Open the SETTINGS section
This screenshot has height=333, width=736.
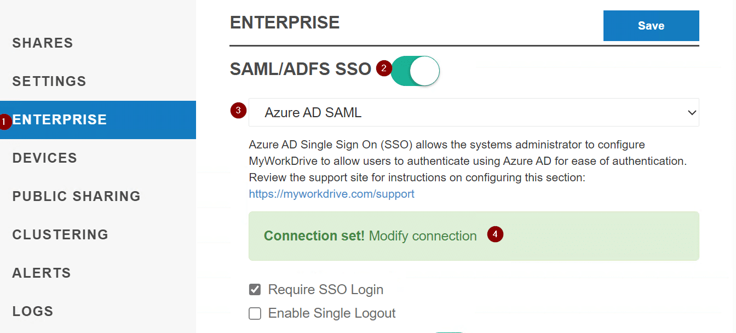pyautogui.click(x=49, y=81)
